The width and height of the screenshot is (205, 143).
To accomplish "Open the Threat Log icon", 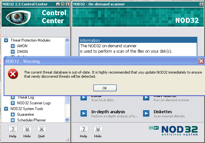I will [x=13, y=97].
